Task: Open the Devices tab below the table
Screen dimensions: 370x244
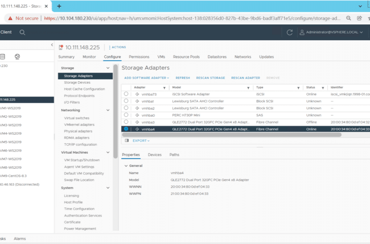Action: coord(155,155)
